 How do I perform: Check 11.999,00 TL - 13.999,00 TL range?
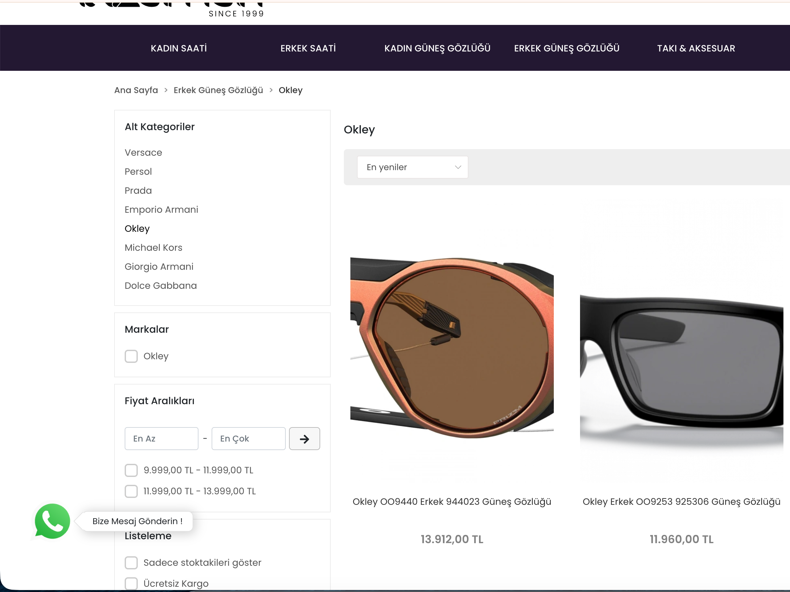[x=131, y=491]
